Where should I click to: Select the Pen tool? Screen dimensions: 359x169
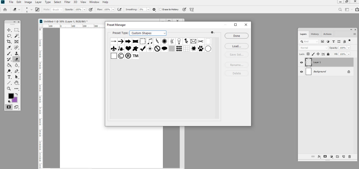[x=17, y=71]
